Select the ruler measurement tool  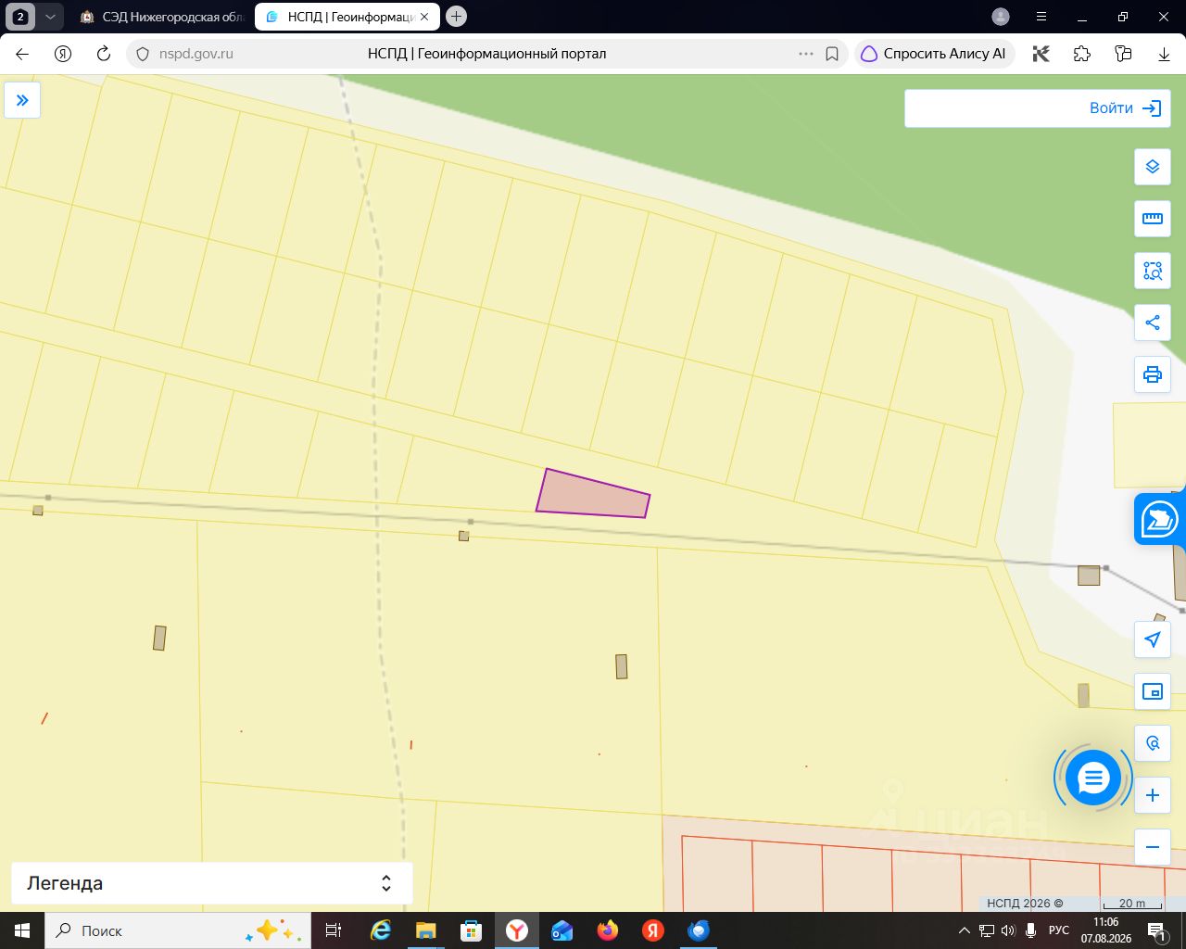(1153, 219)
